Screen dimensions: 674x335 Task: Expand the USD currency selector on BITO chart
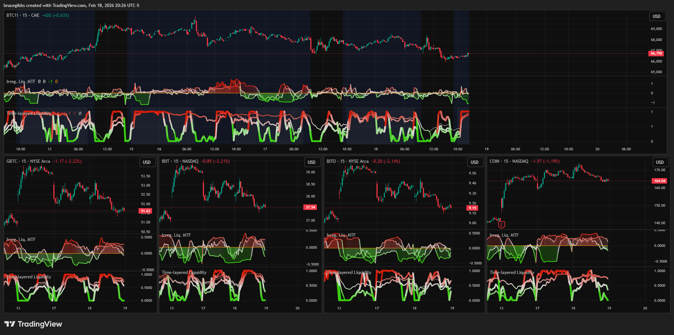click(x=474, y=162)
